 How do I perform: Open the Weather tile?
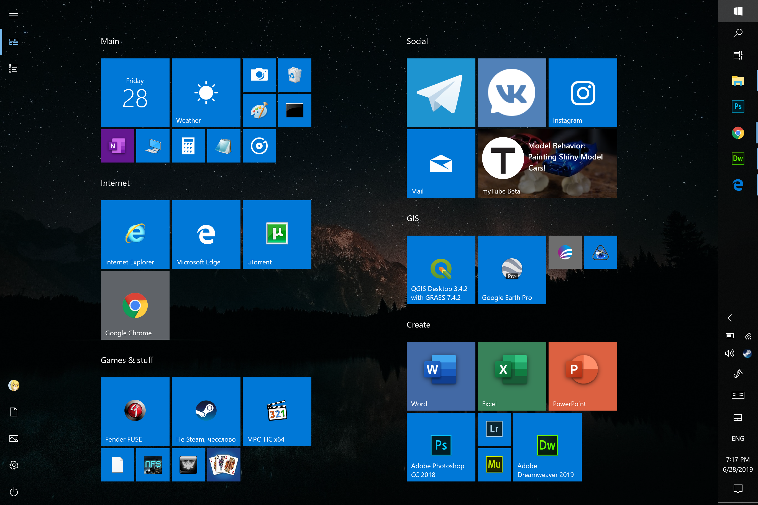(206, 93)
